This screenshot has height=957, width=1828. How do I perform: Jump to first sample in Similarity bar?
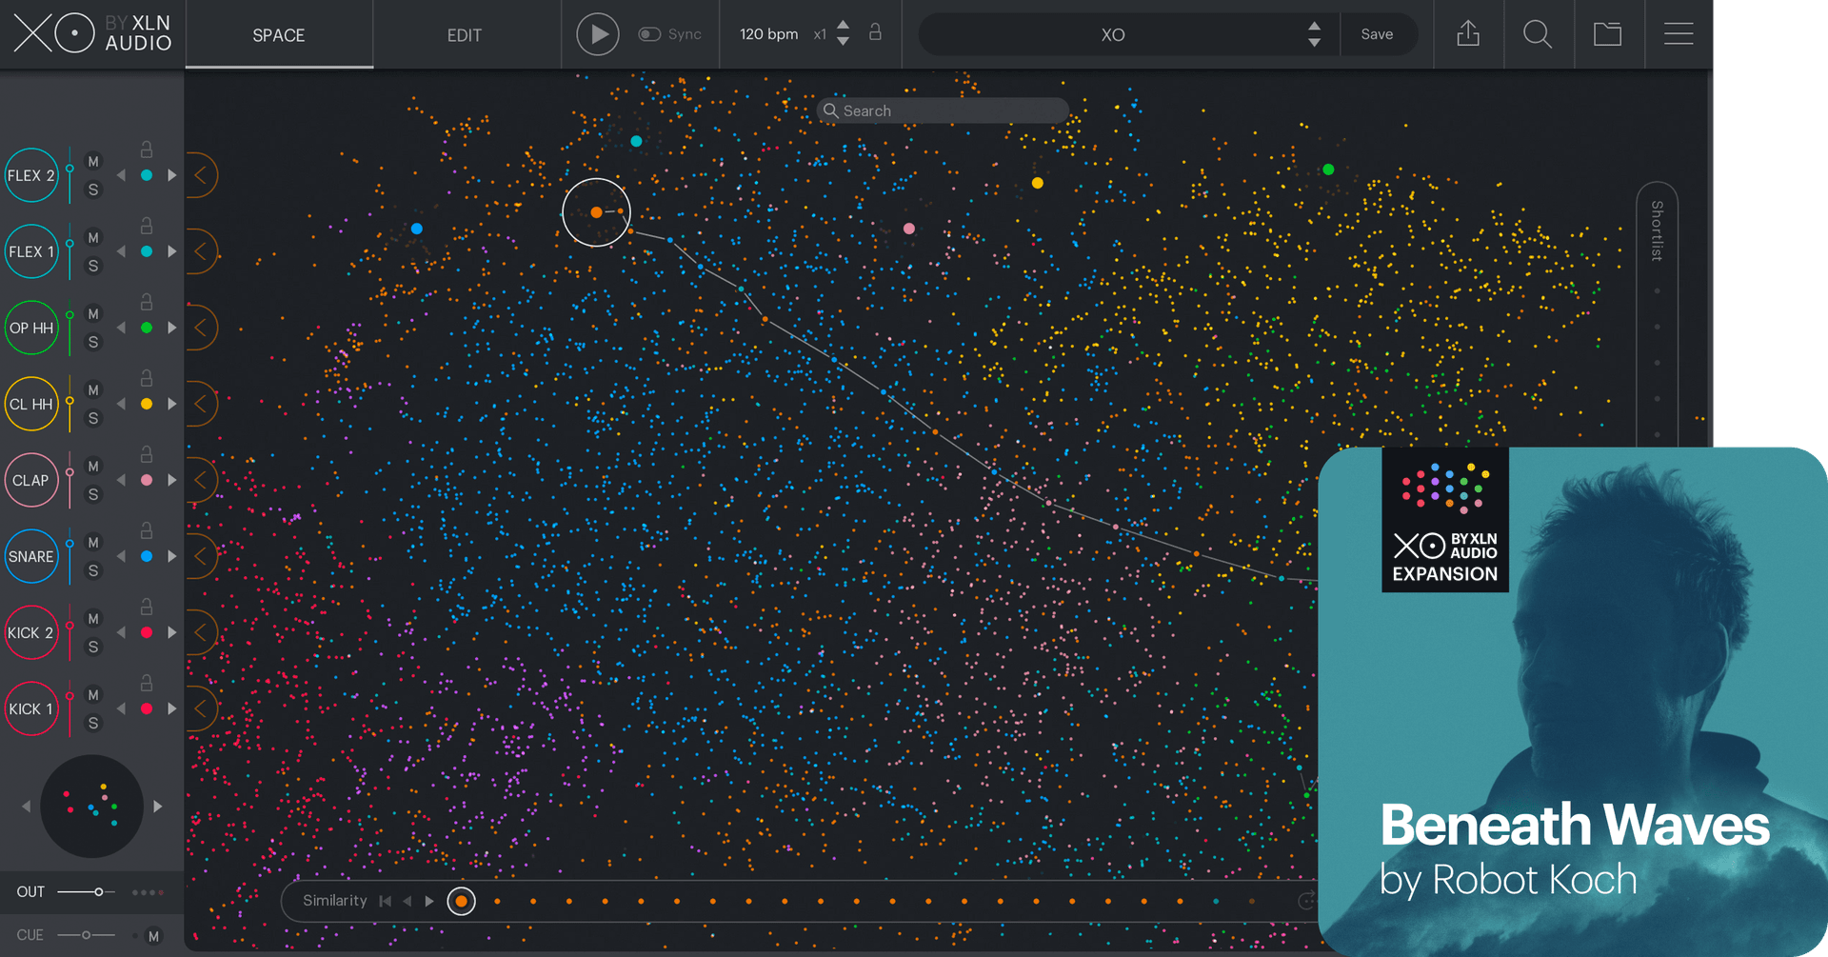coord(385,901)
